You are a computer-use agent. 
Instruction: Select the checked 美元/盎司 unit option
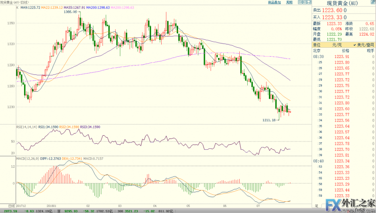click(x=363, y=45)
